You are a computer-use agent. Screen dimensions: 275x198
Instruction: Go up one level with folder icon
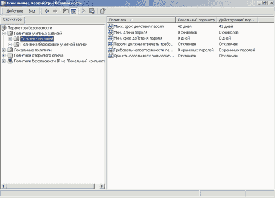click(66, 11)
